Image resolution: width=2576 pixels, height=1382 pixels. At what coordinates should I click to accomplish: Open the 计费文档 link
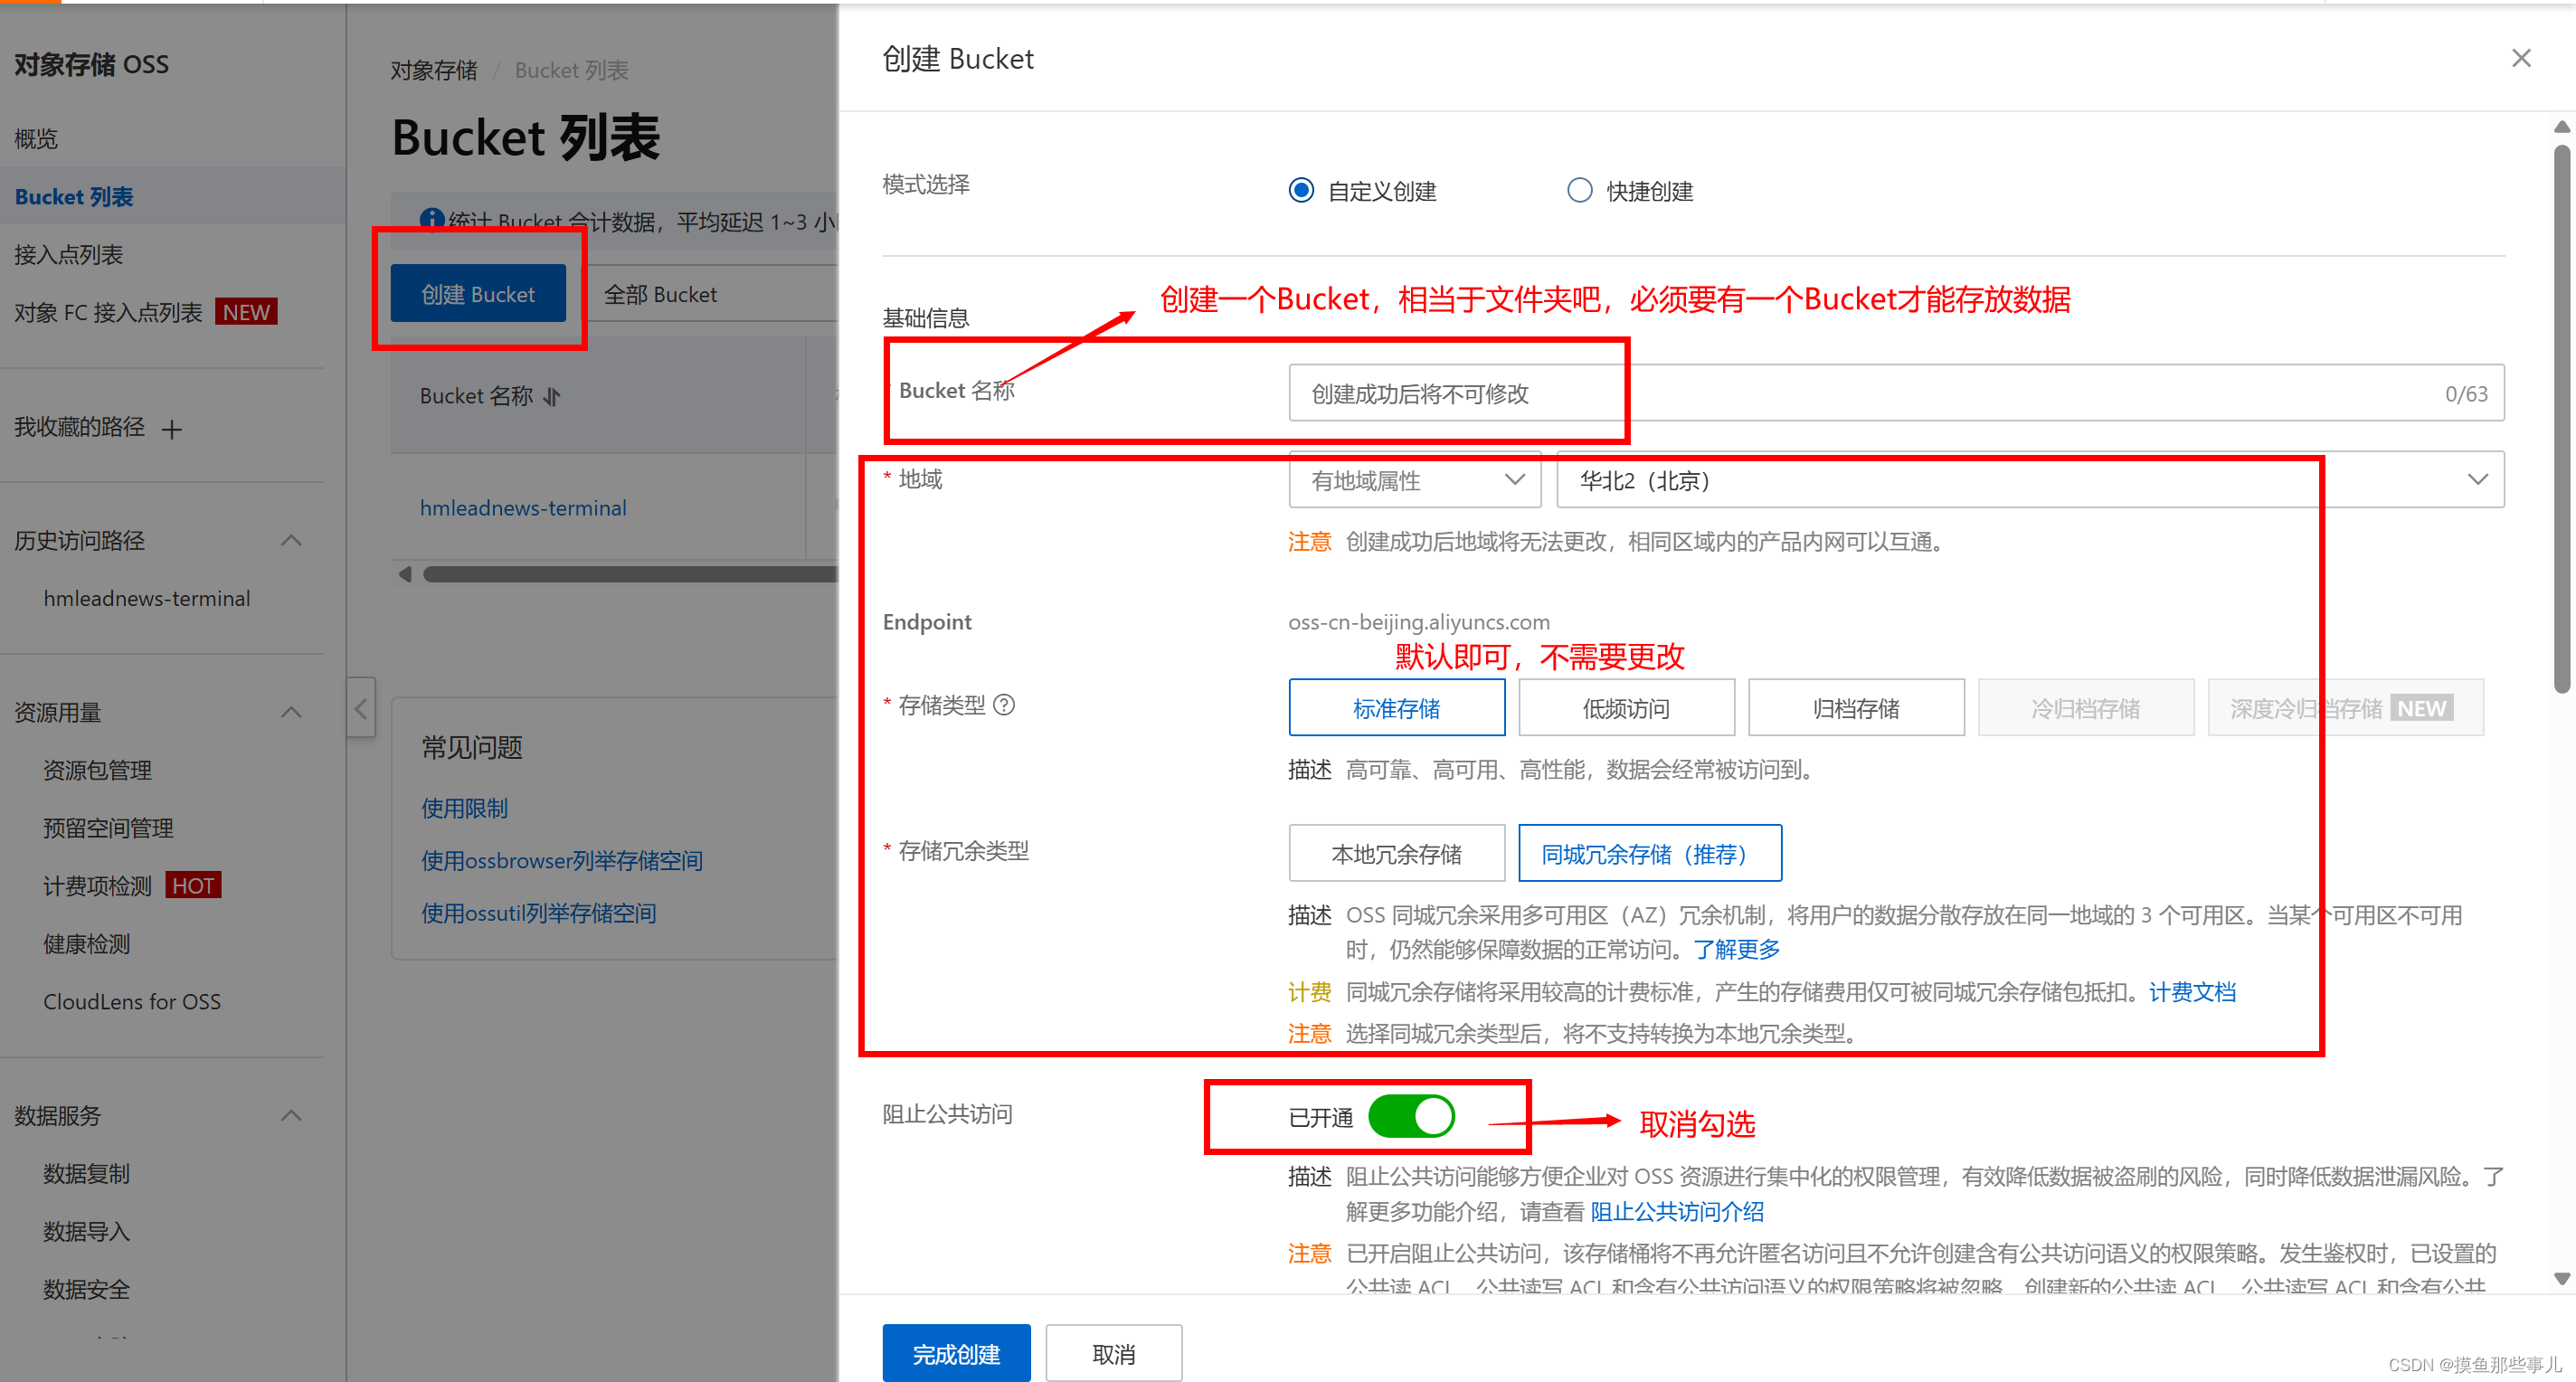tap(2192, 991)
